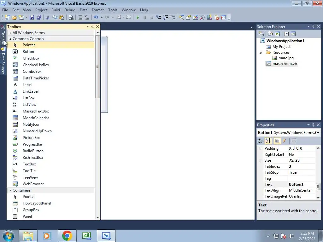Open My Project in Solution Explorer
Screen dimensions: 323x242
tap(281, 47)
